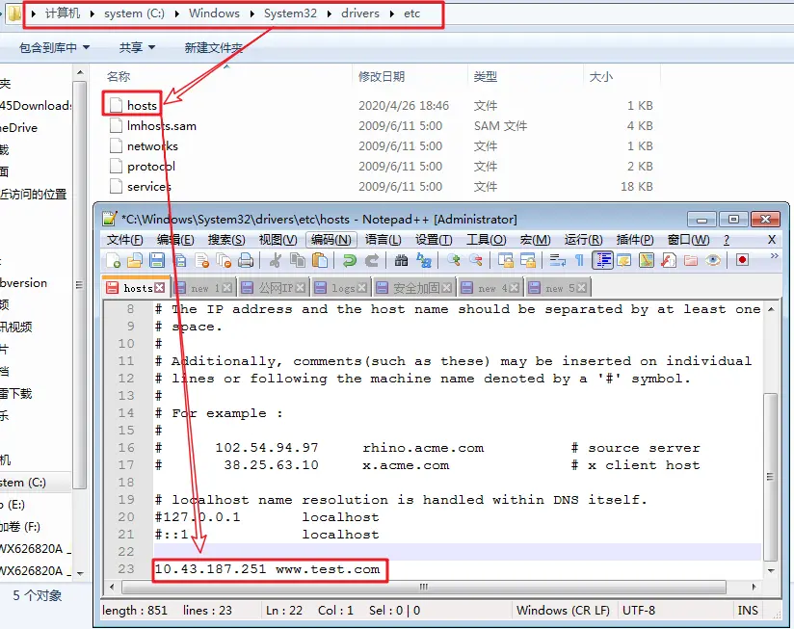Open the 包含到库中 dropdown

coord(54,47)
